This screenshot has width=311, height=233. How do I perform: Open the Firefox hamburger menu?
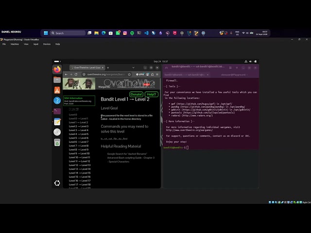[157, 74]
